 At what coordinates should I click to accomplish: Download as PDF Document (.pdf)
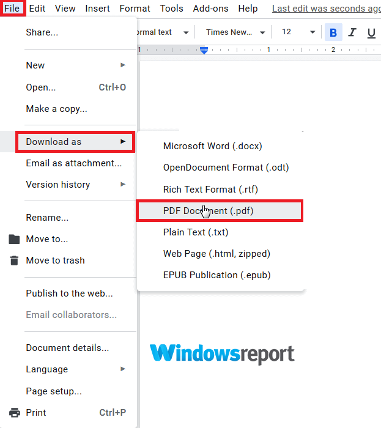pyautogui.click(x=220, y=211)
